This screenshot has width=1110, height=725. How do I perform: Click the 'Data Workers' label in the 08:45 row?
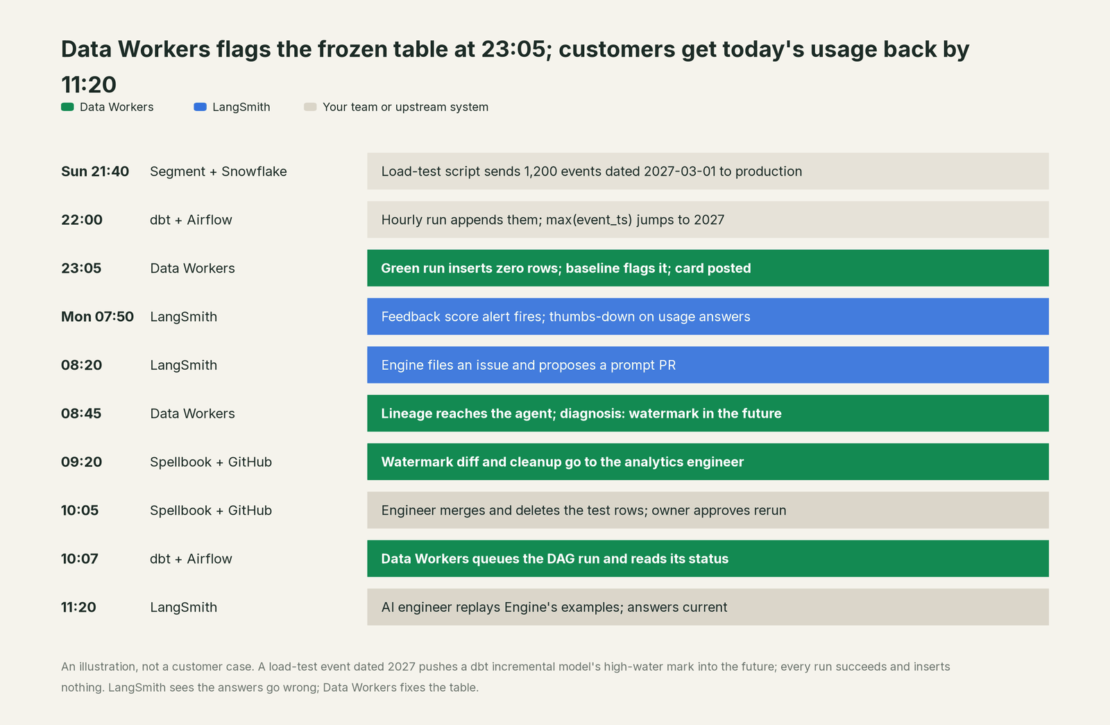click(192, 413)
